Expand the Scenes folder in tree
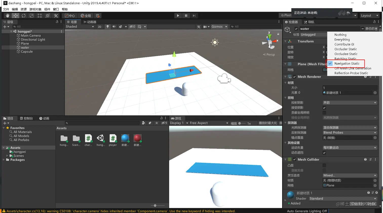The width and height of the screenshot is (383, 213). (7, 156)
